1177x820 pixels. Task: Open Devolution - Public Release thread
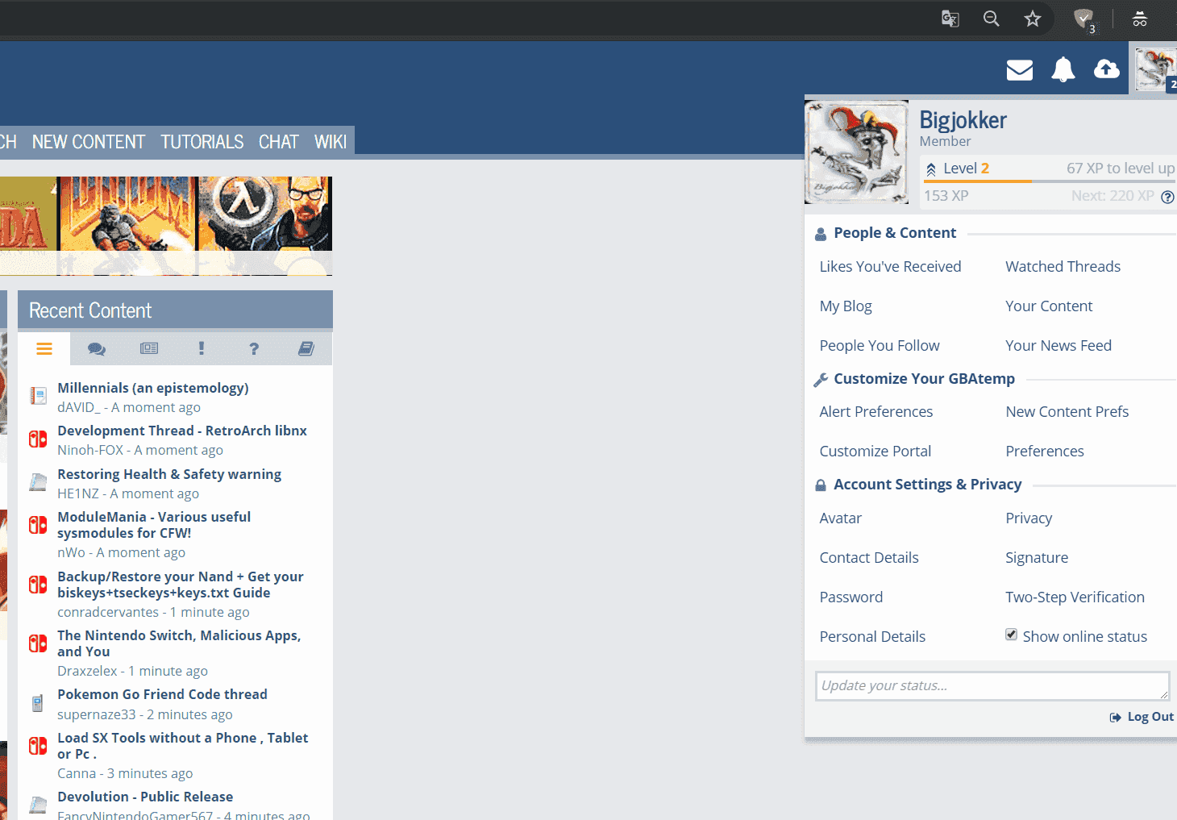click(x=145, y=797)
